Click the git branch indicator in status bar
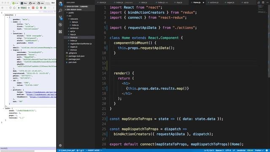The width and height of the screenshot is (270, 152). pos(67,150)
